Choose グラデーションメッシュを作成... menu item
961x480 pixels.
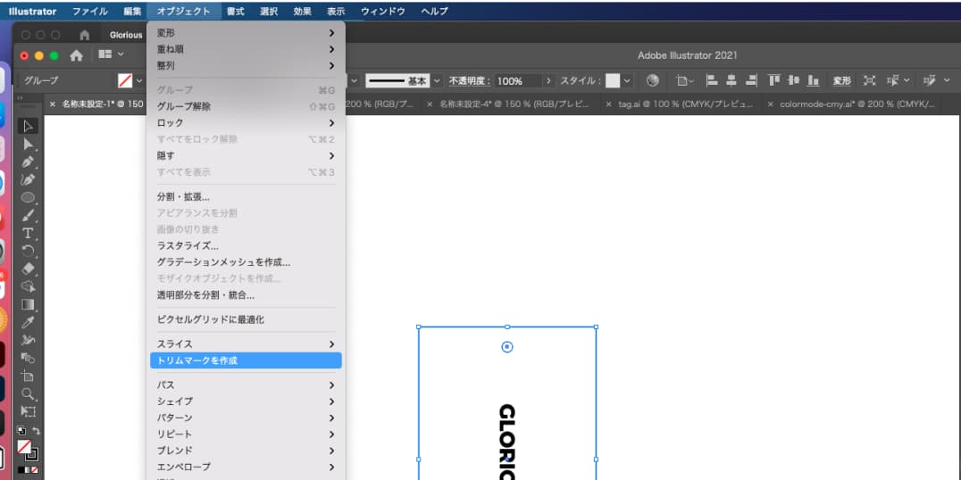point(247,262)
